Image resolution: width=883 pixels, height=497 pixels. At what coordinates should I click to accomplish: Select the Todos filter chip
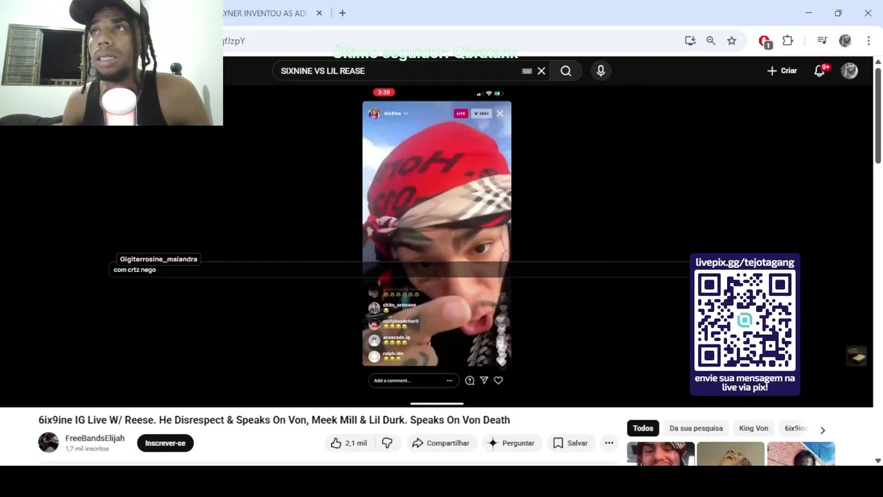[643, 428]
